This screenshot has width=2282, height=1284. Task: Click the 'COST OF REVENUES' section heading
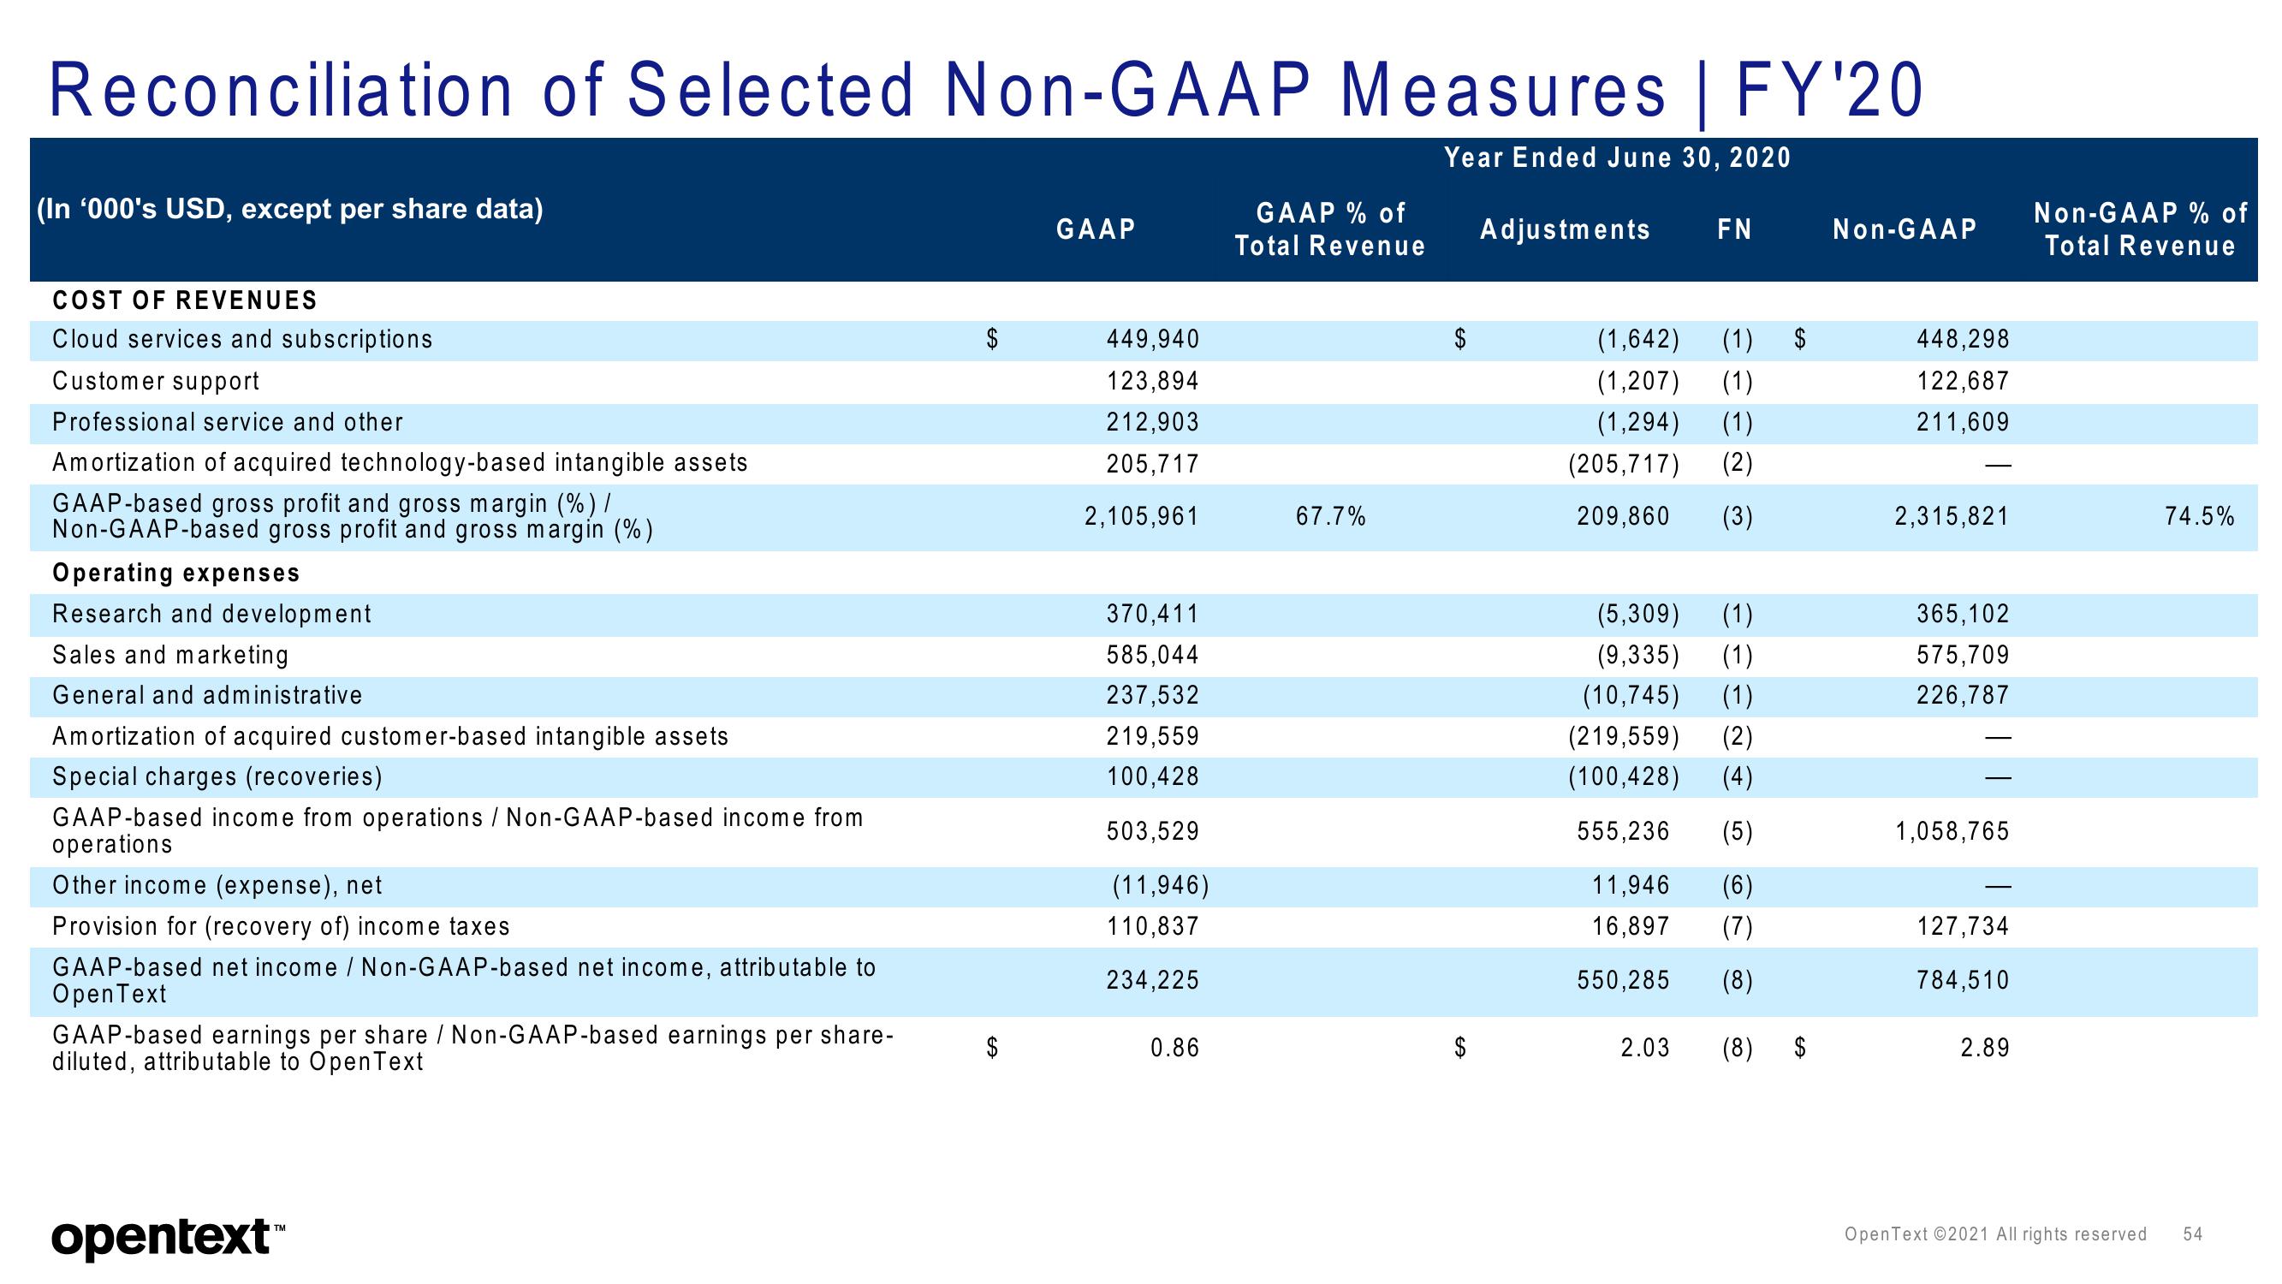[x=184, y=300]
